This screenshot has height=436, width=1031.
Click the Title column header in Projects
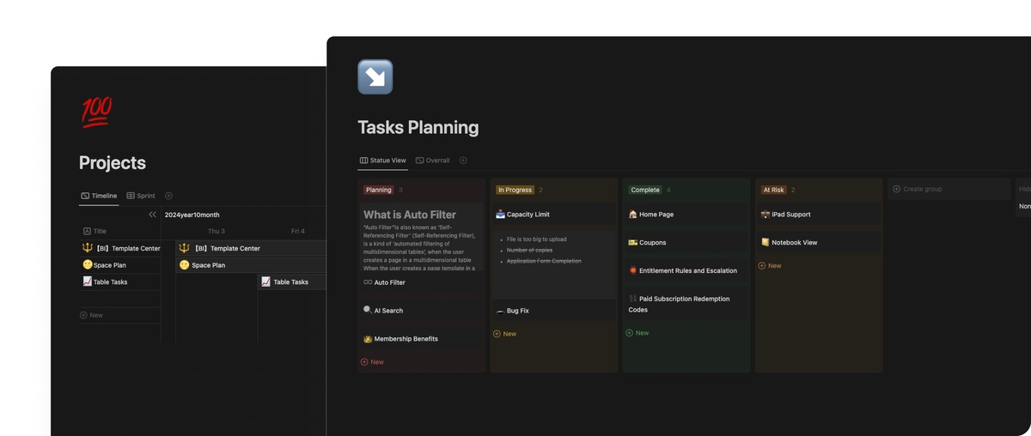click(95, 231)
